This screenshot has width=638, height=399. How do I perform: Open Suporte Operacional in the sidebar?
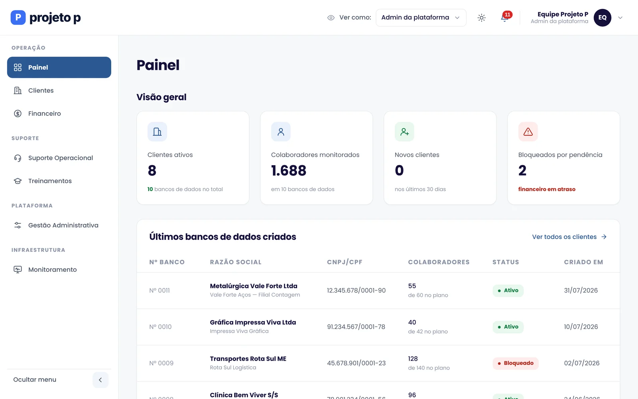(x=59, y=158)
